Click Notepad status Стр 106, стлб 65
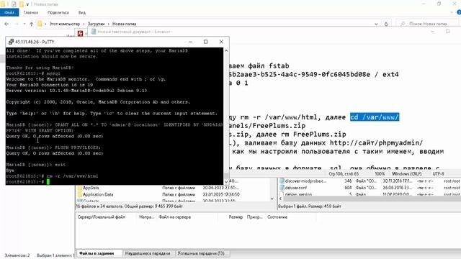The width and height of the screenshot is (461, 259). click(344, 174)
